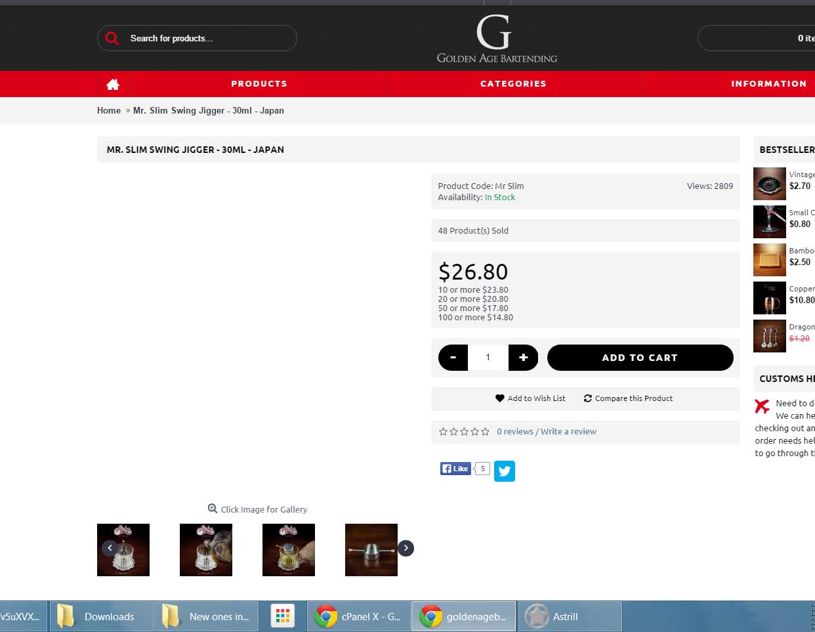Select the first jigger glass gallery thumbnail
Screen dimensions: 815x632
(x=123, y=550)
